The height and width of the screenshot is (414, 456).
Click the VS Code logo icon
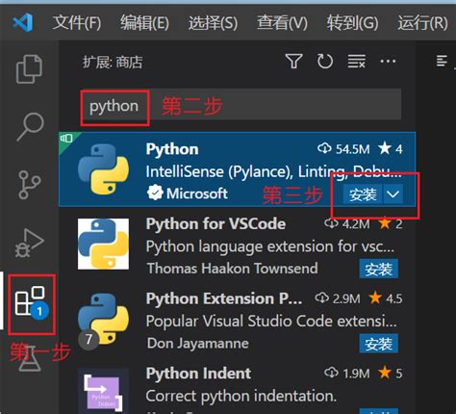23,22
